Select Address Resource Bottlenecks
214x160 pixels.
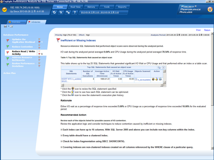point(22,59)
